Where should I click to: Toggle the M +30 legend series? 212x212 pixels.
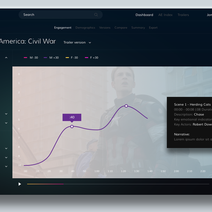[x=51, y=58]
